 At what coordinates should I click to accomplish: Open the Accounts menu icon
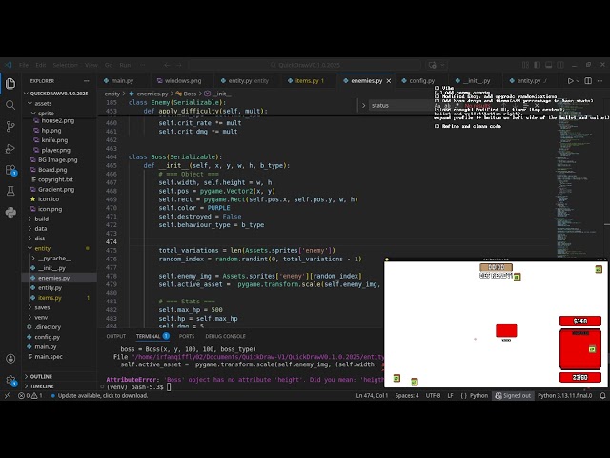pos(10,359)
